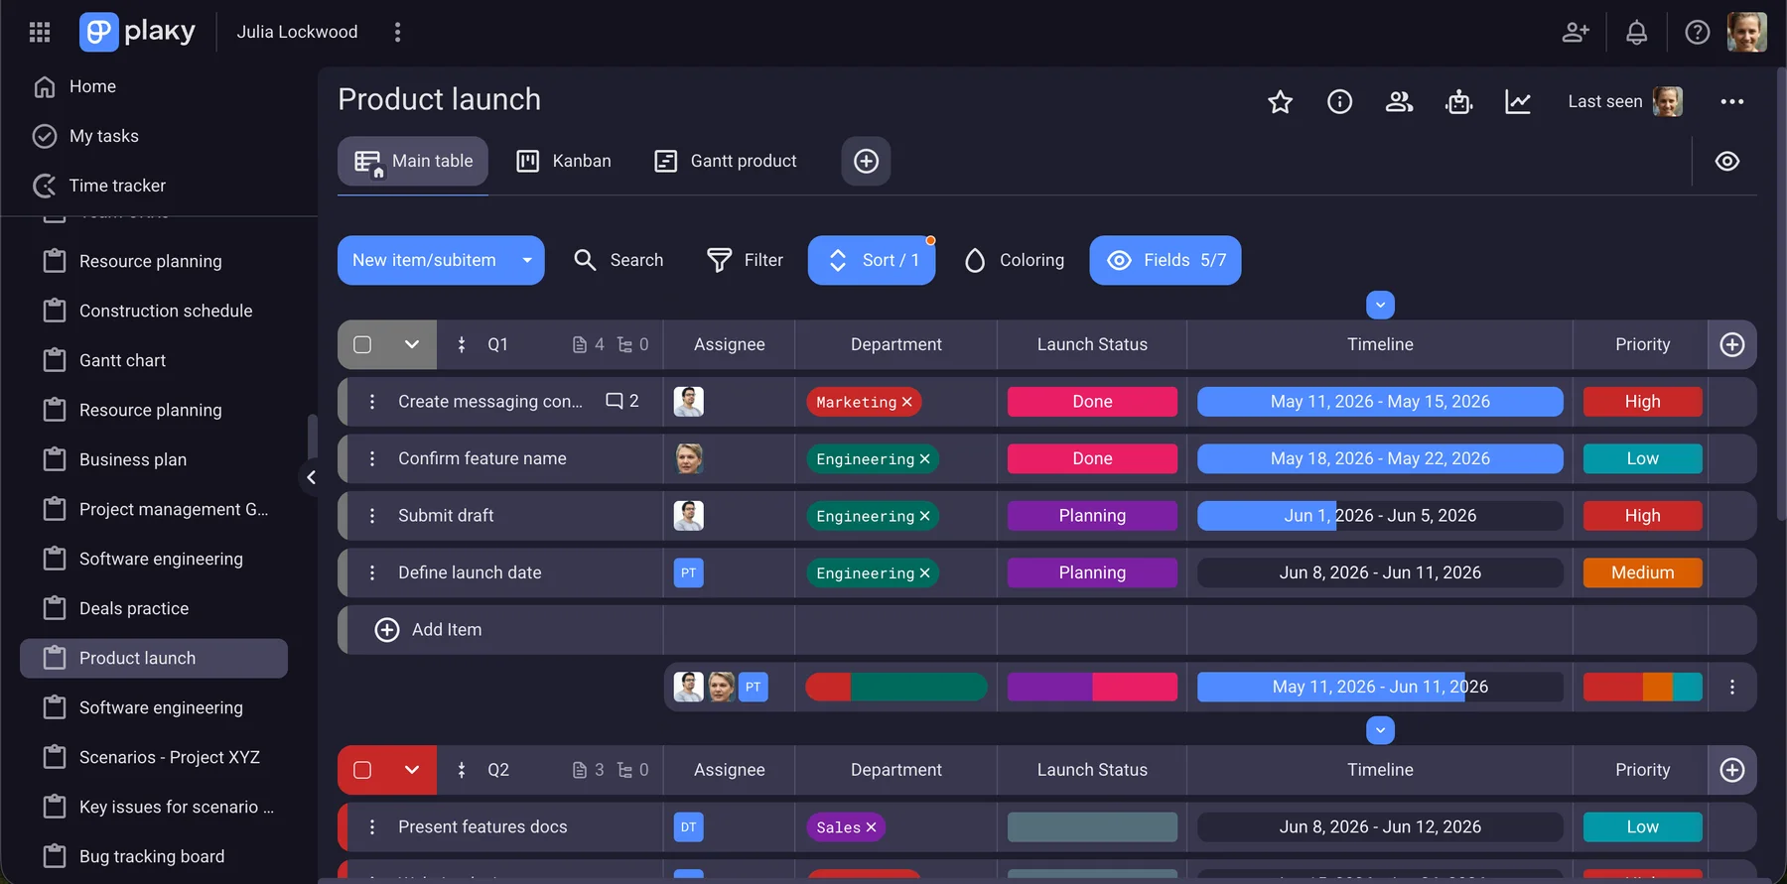
Task: Open the user profile avatar
Action: click(1747, 32)
